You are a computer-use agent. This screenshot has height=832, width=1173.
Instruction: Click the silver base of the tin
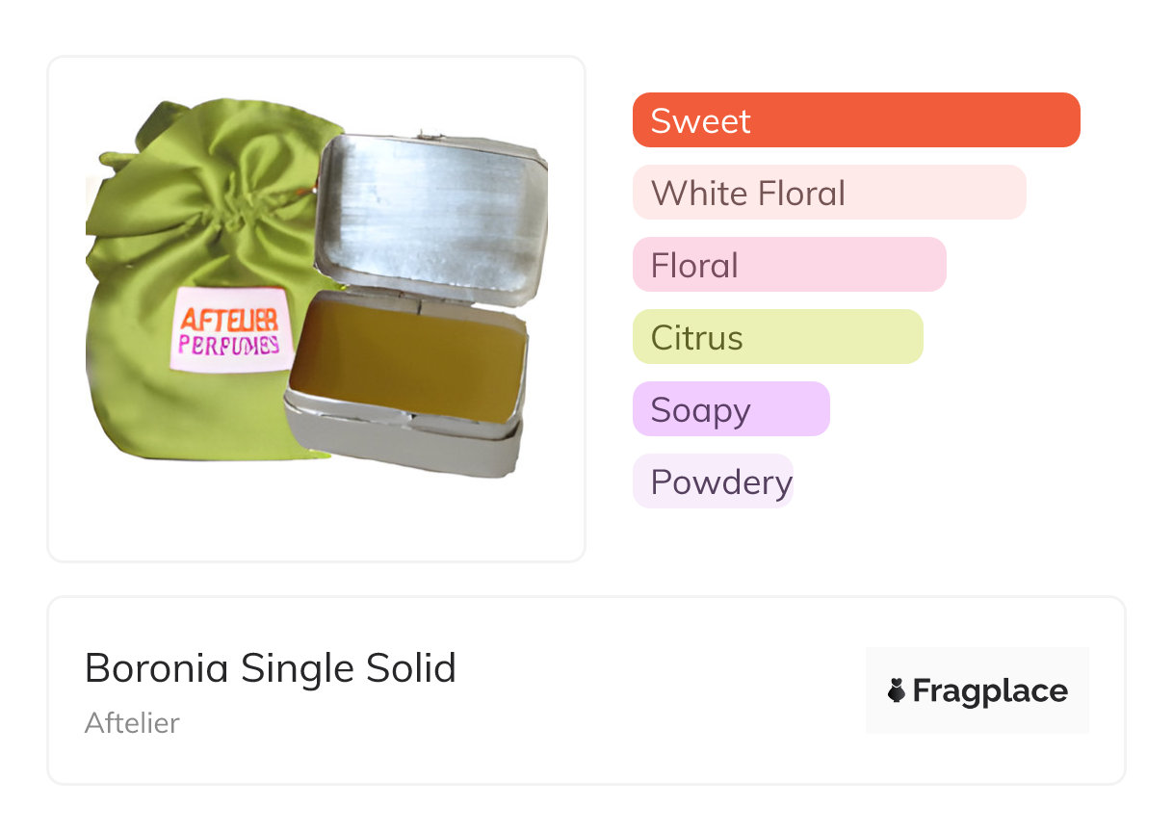404,445
